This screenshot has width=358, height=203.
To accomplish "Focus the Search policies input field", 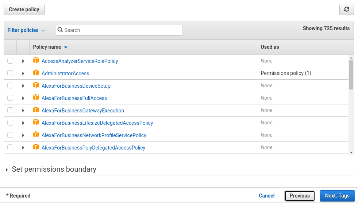I will 119,30.
